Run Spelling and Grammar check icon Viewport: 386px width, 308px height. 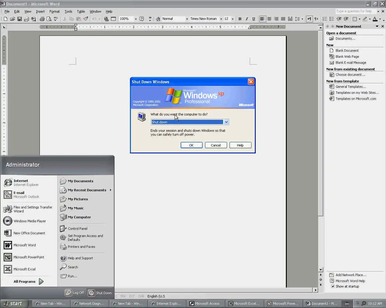pos(56,19)
